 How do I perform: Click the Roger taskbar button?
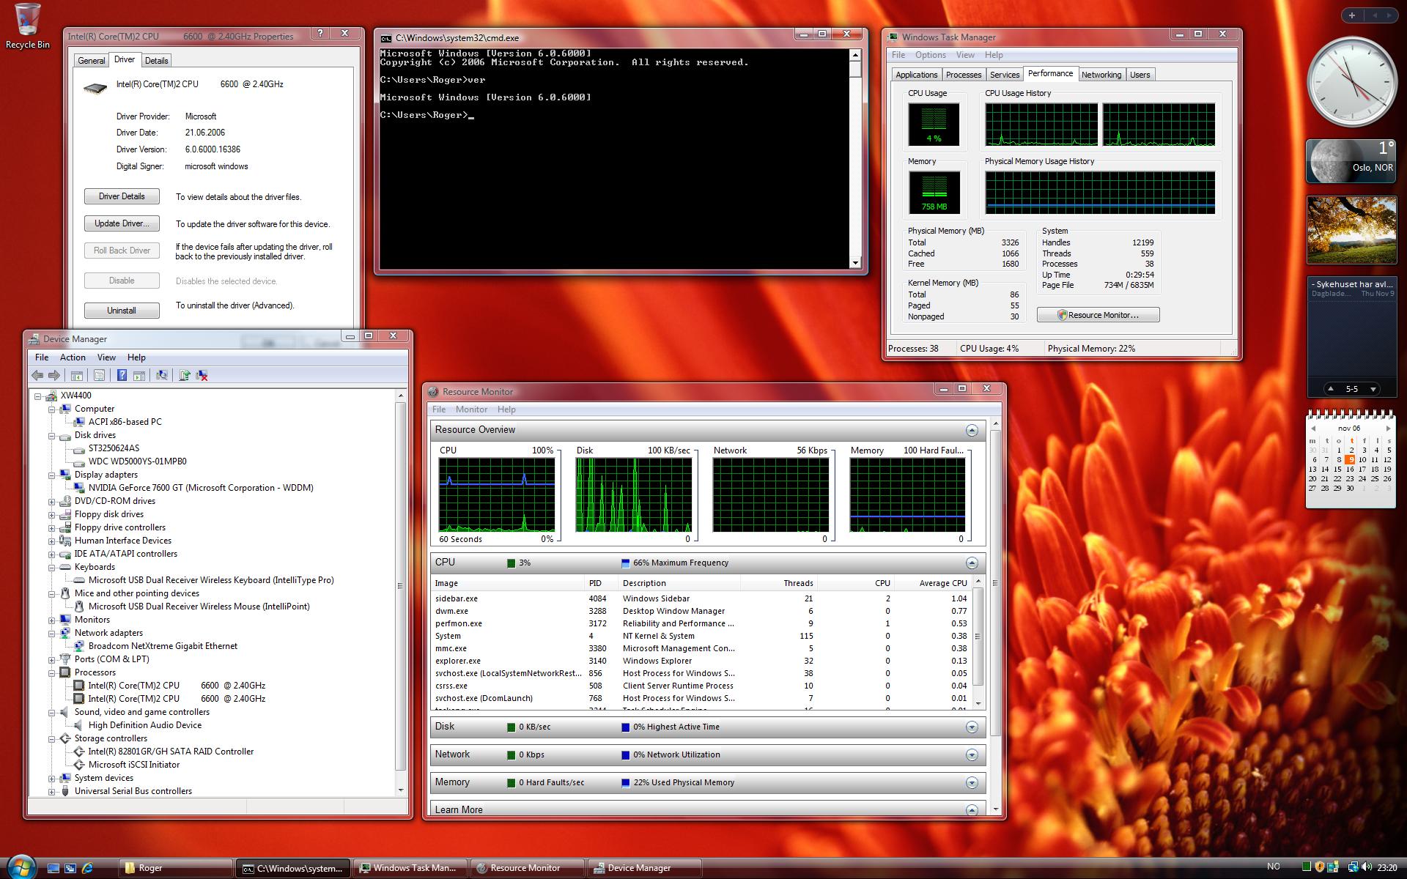click(176, 868)
